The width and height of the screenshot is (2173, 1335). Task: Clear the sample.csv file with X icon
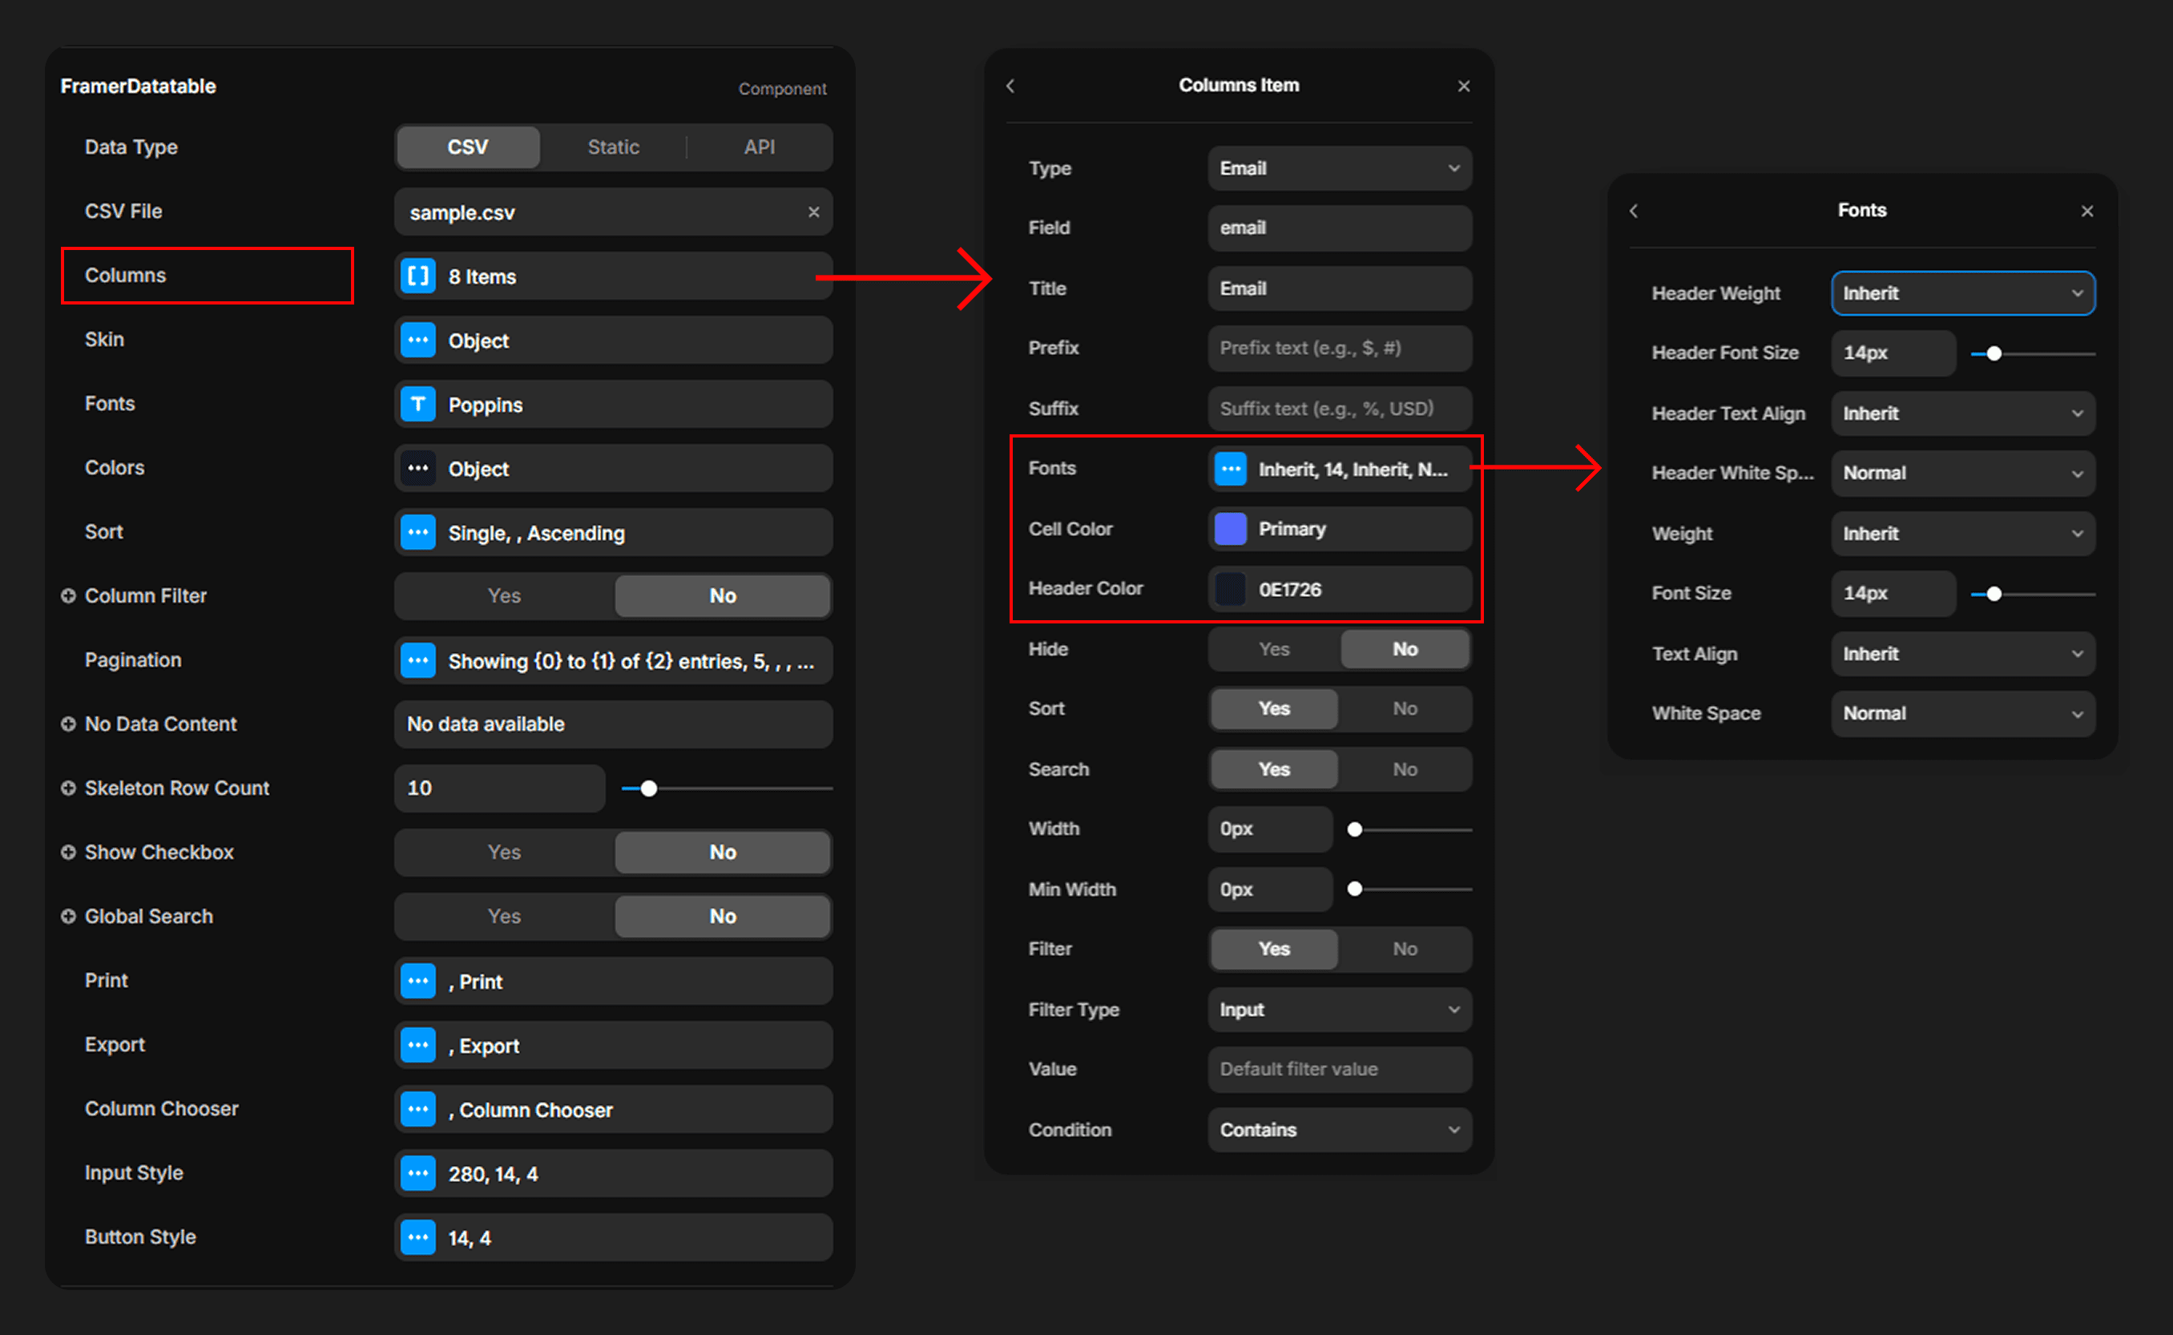(813, 212)
